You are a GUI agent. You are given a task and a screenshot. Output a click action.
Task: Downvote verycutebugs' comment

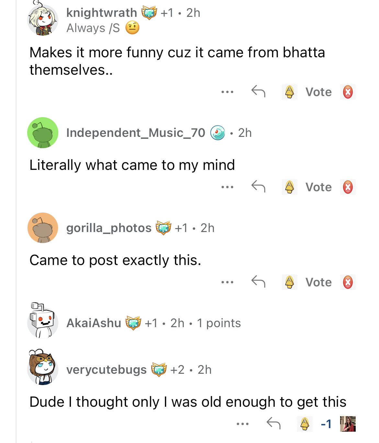(348, 424)
